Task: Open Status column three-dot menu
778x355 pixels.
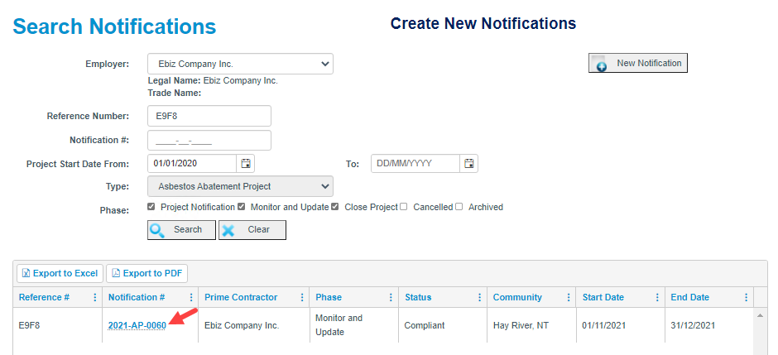Action: pyautogui.click(x=479, y=297)
